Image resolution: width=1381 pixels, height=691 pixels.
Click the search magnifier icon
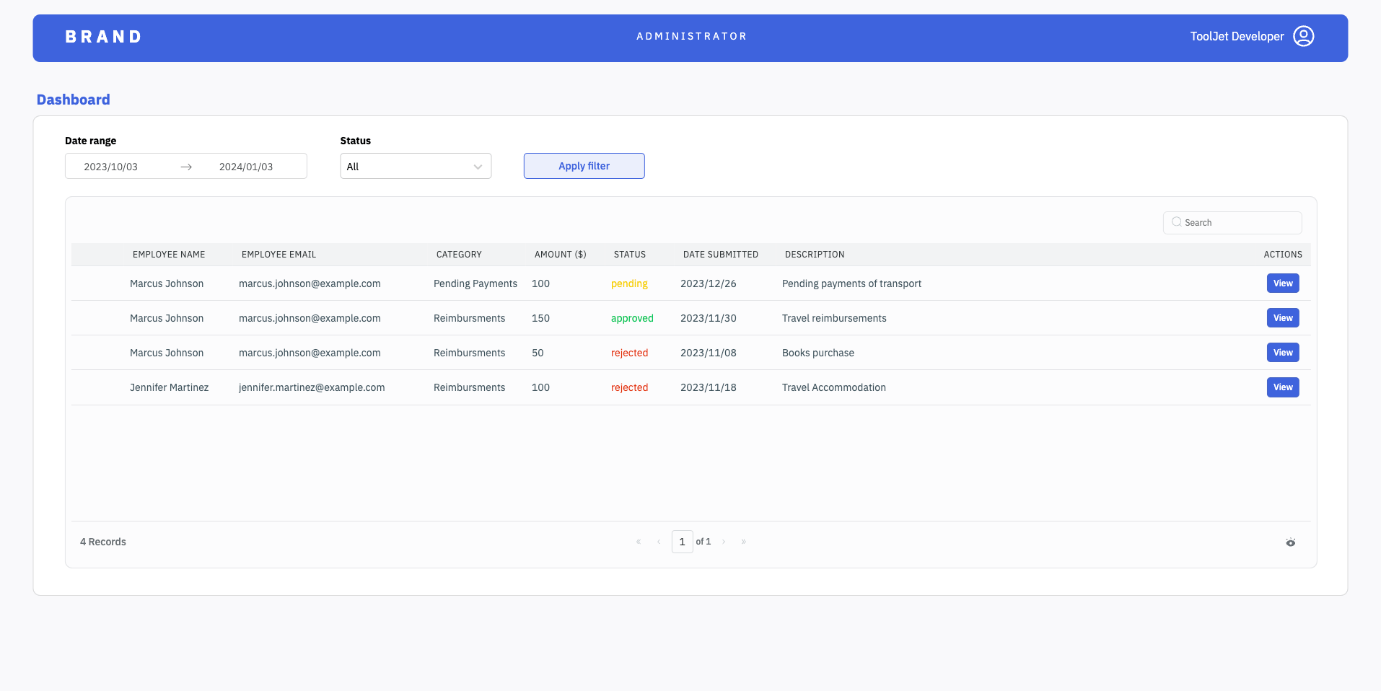click(1176, 222)
